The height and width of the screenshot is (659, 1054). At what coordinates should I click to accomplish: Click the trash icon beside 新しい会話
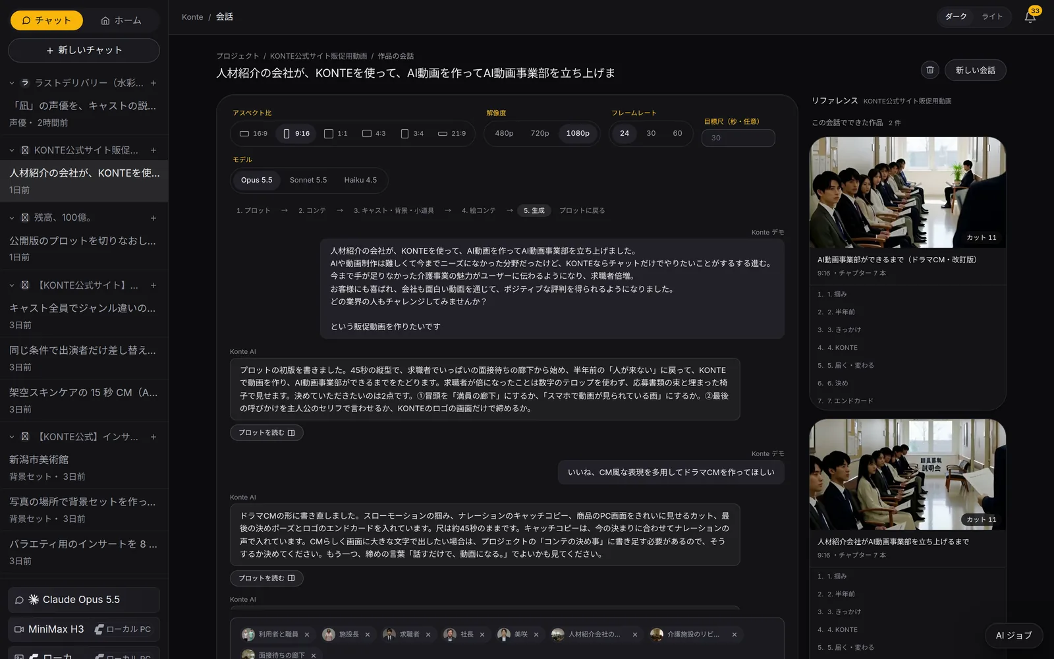929,70
